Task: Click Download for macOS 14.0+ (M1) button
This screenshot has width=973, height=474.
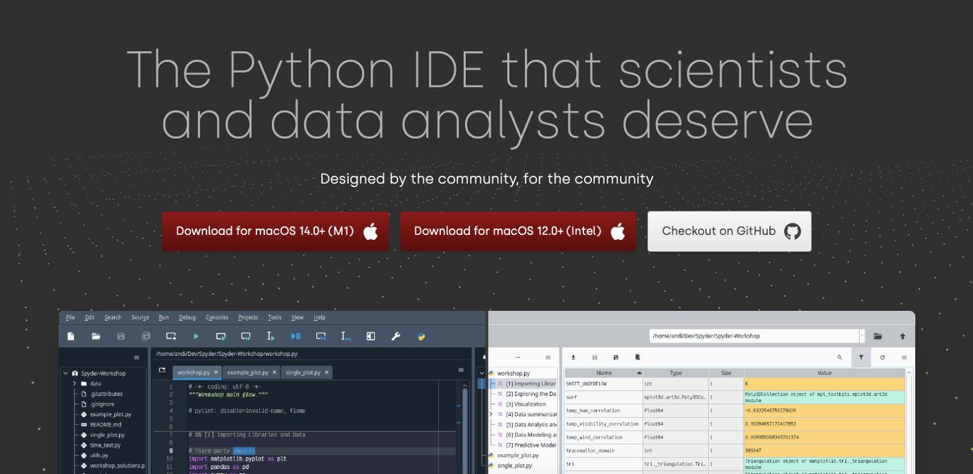Action: click(x=275, y=231)
